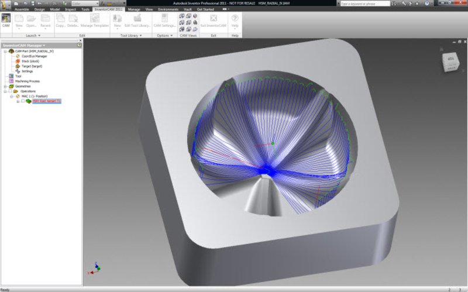Collapse the CAM-Part root tree node
The height and width of the screenshot is (292, 468).
point(4,51)
